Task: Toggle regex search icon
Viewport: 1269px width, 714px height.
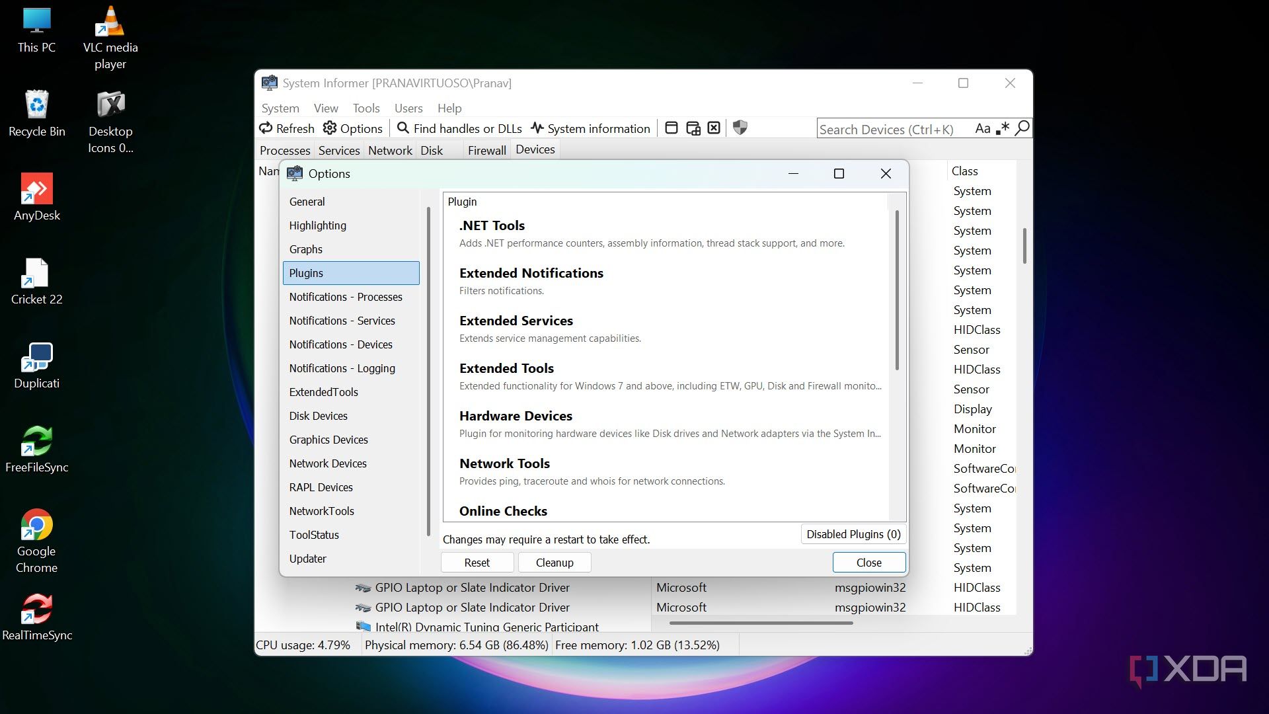Action: coord(1003,128)
